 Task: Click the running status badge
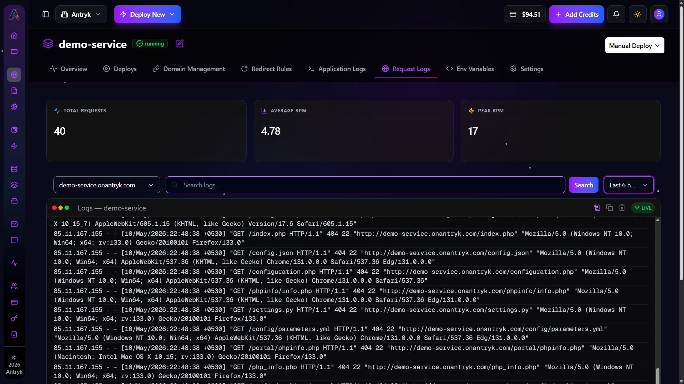point(150,43)
